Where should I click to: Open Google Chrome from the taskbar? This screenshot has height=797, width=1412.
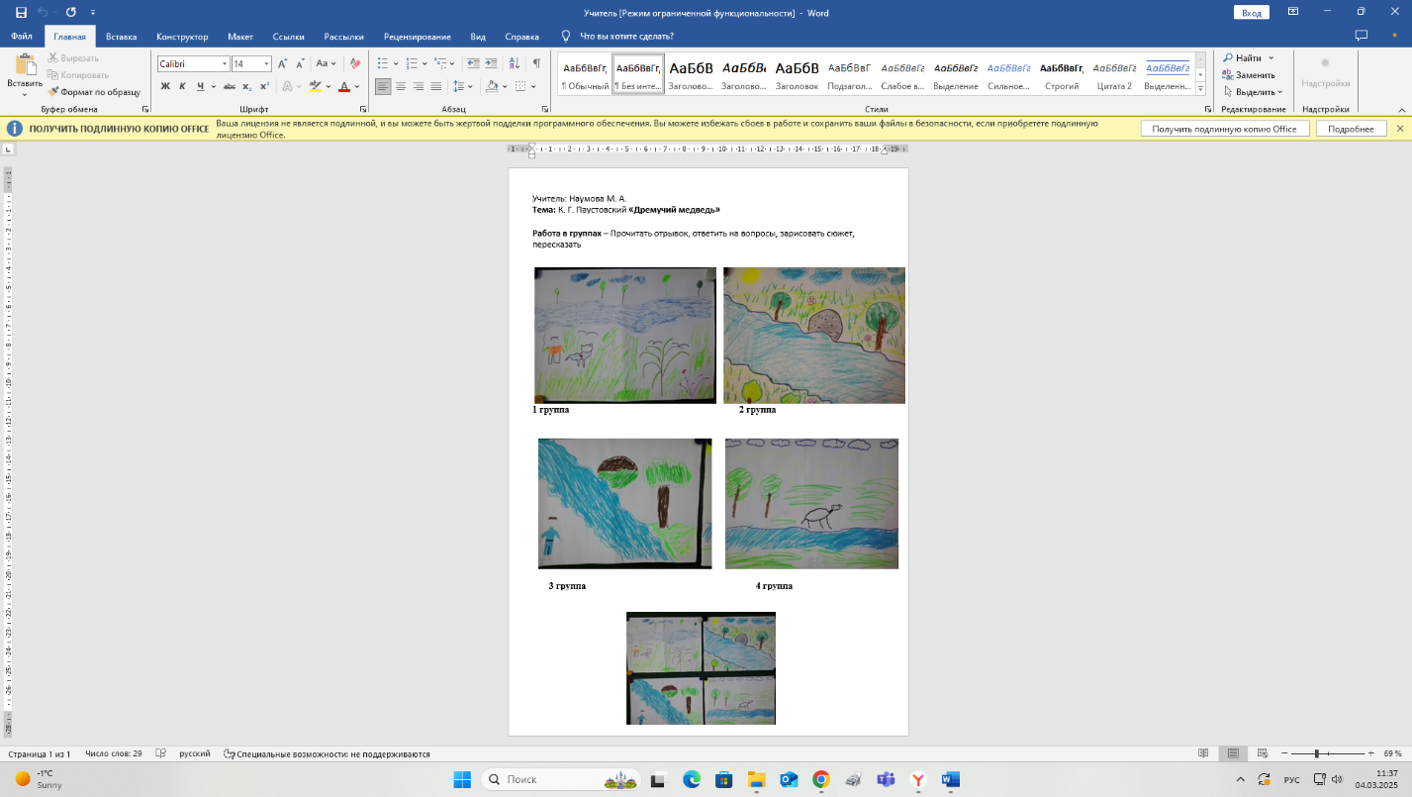(820, 779)
